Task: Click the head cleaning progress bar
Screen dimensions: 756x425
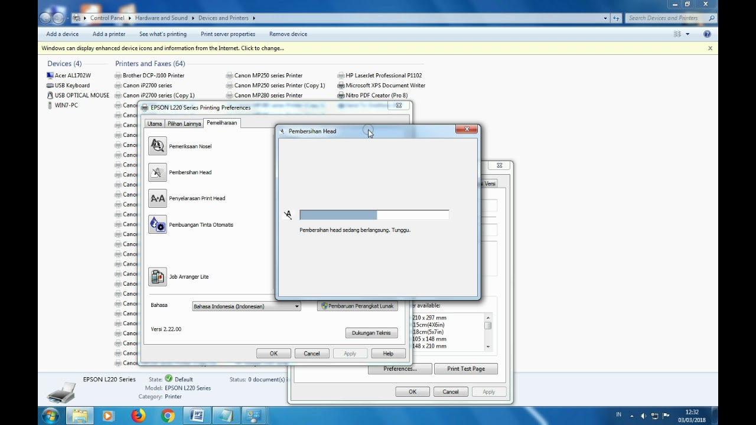Action: [374, 215]
